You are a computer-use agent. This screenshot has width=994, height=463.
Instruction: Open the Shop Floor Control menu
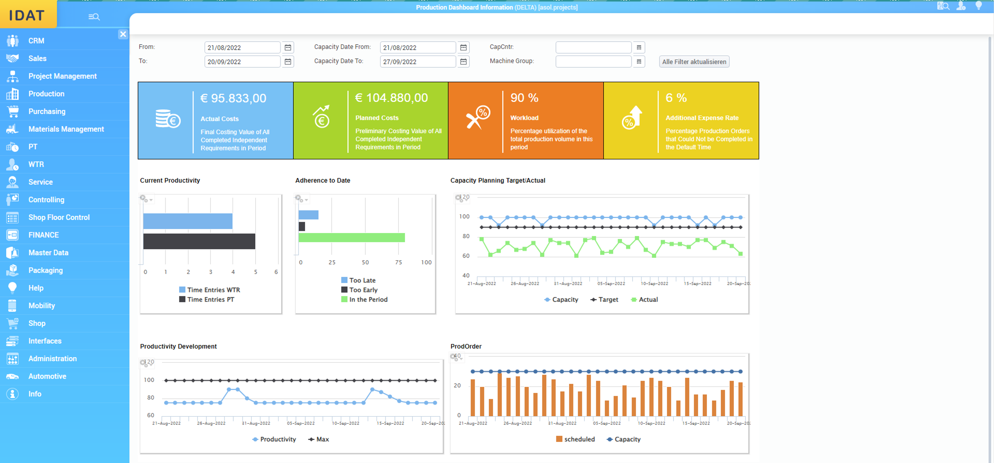tap(59, 217)
